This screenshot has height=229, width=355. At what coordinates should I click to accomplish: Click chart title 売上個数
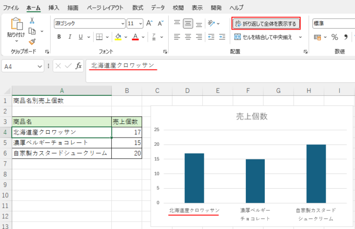[252, 116]
